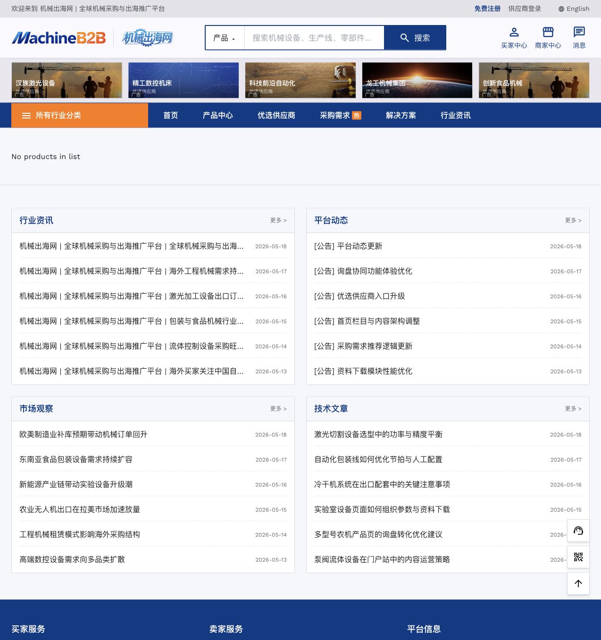Viewport: 601px width, 640px height.
Task: Click the MachineB2B logo
Action: (59, 38)
